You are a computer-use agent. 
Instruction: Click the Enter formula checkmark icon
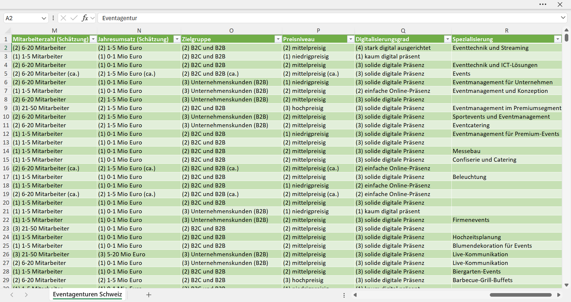[74, 18]
